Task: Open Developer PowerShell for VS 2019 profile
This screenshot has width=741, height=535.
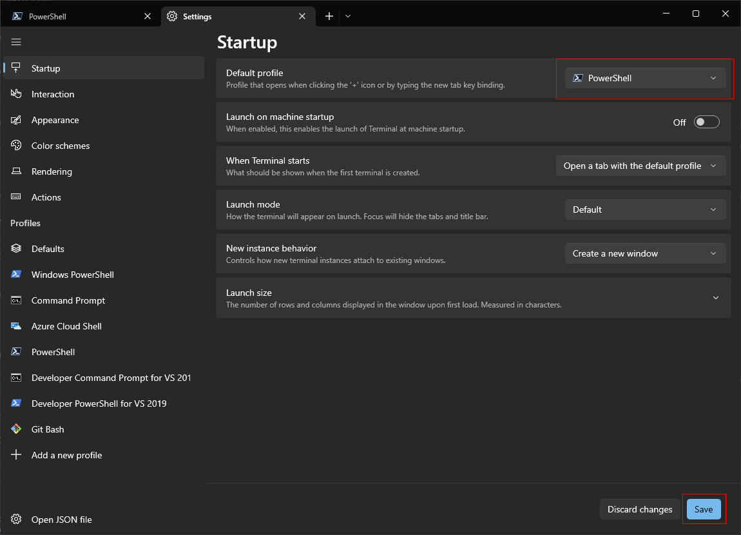Action: coord(104,403)
